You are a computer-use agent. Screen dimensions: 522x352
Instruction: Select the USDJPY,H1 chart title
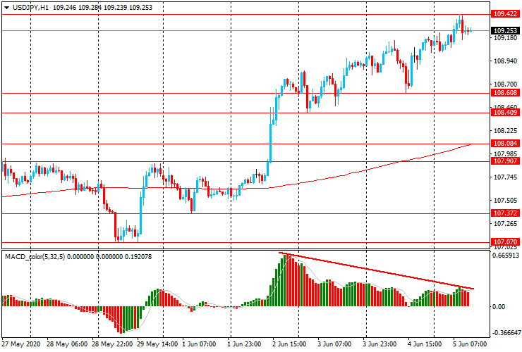pos(30,7)
